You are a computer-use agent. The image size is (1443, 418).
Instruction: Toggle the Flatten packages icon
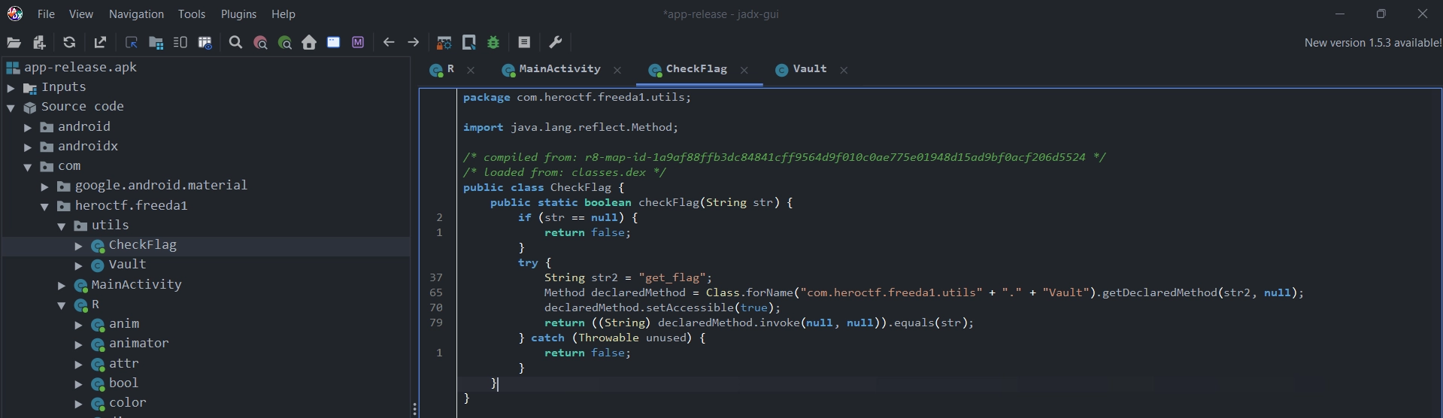pos(156,43)
